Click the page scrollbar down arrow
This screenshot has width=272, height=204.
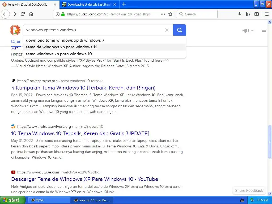[270, 194]
